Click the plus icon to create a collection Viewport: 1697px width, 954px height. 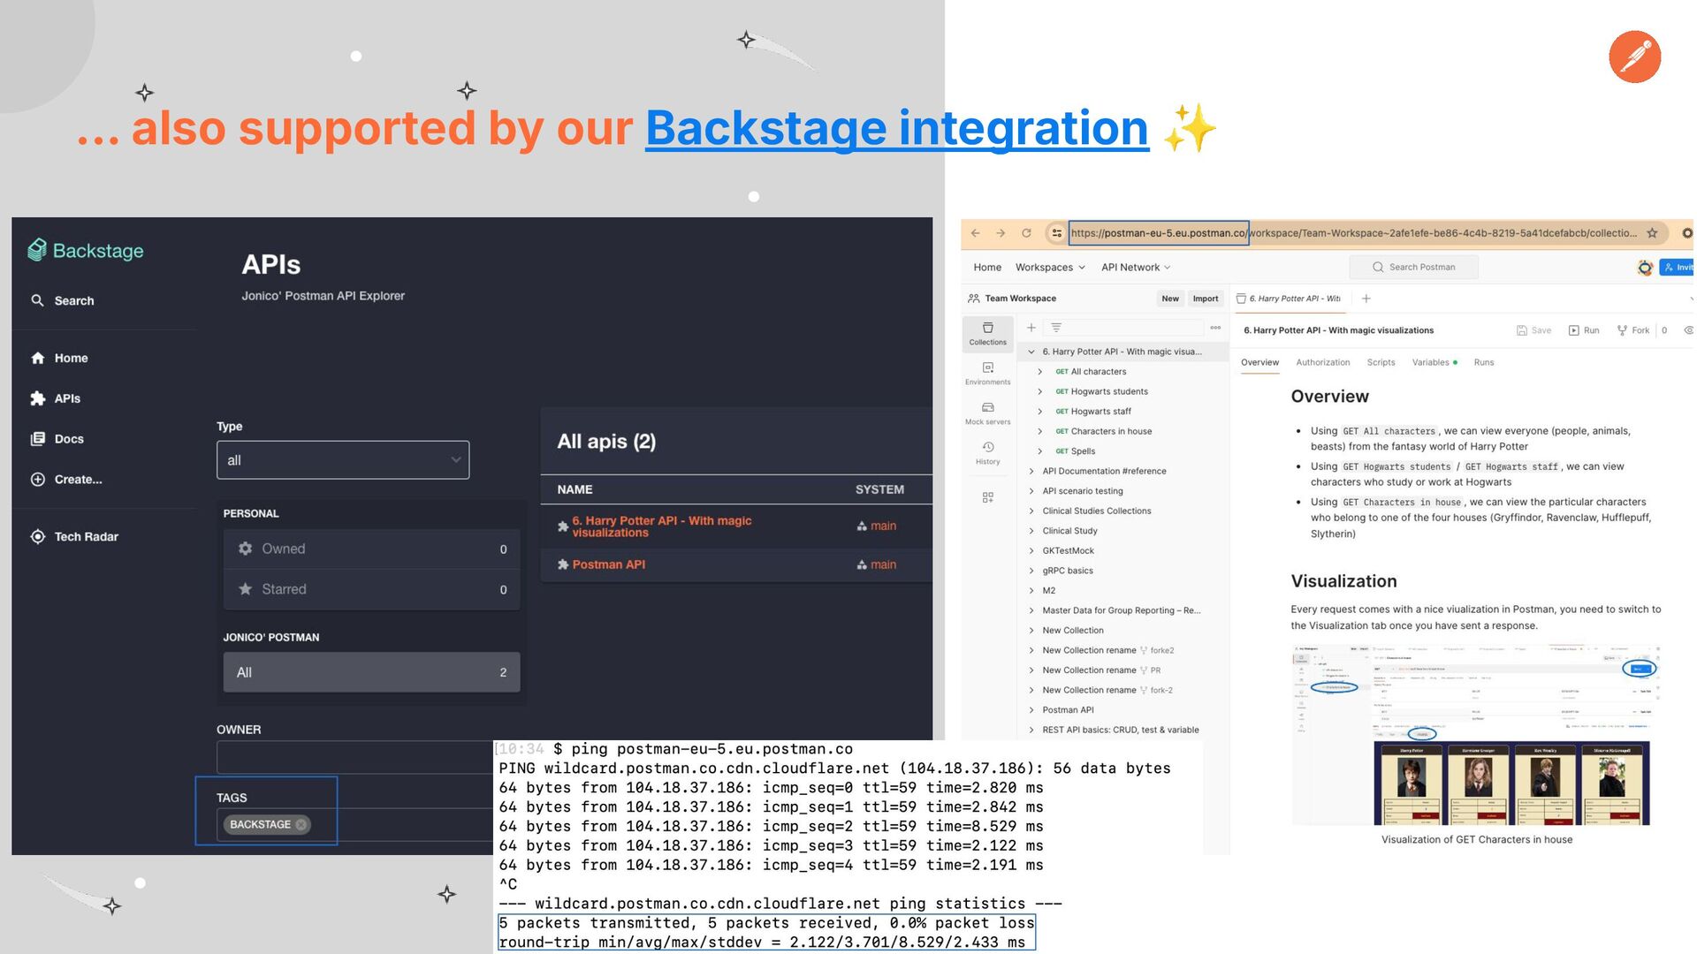[1031, 328]
